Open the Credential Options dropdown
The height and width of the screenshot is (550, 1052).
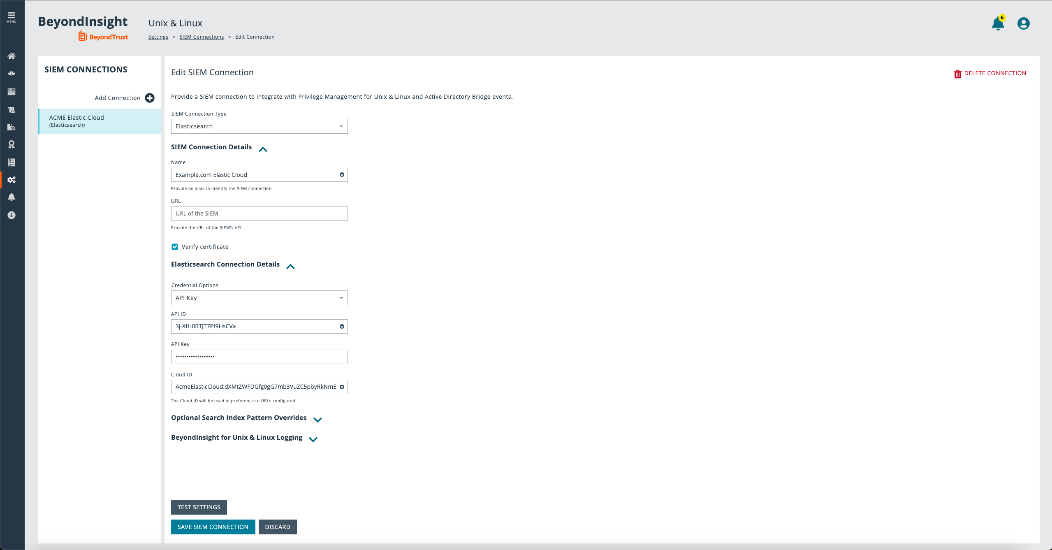pyautogui.click(x=259, y=298)
